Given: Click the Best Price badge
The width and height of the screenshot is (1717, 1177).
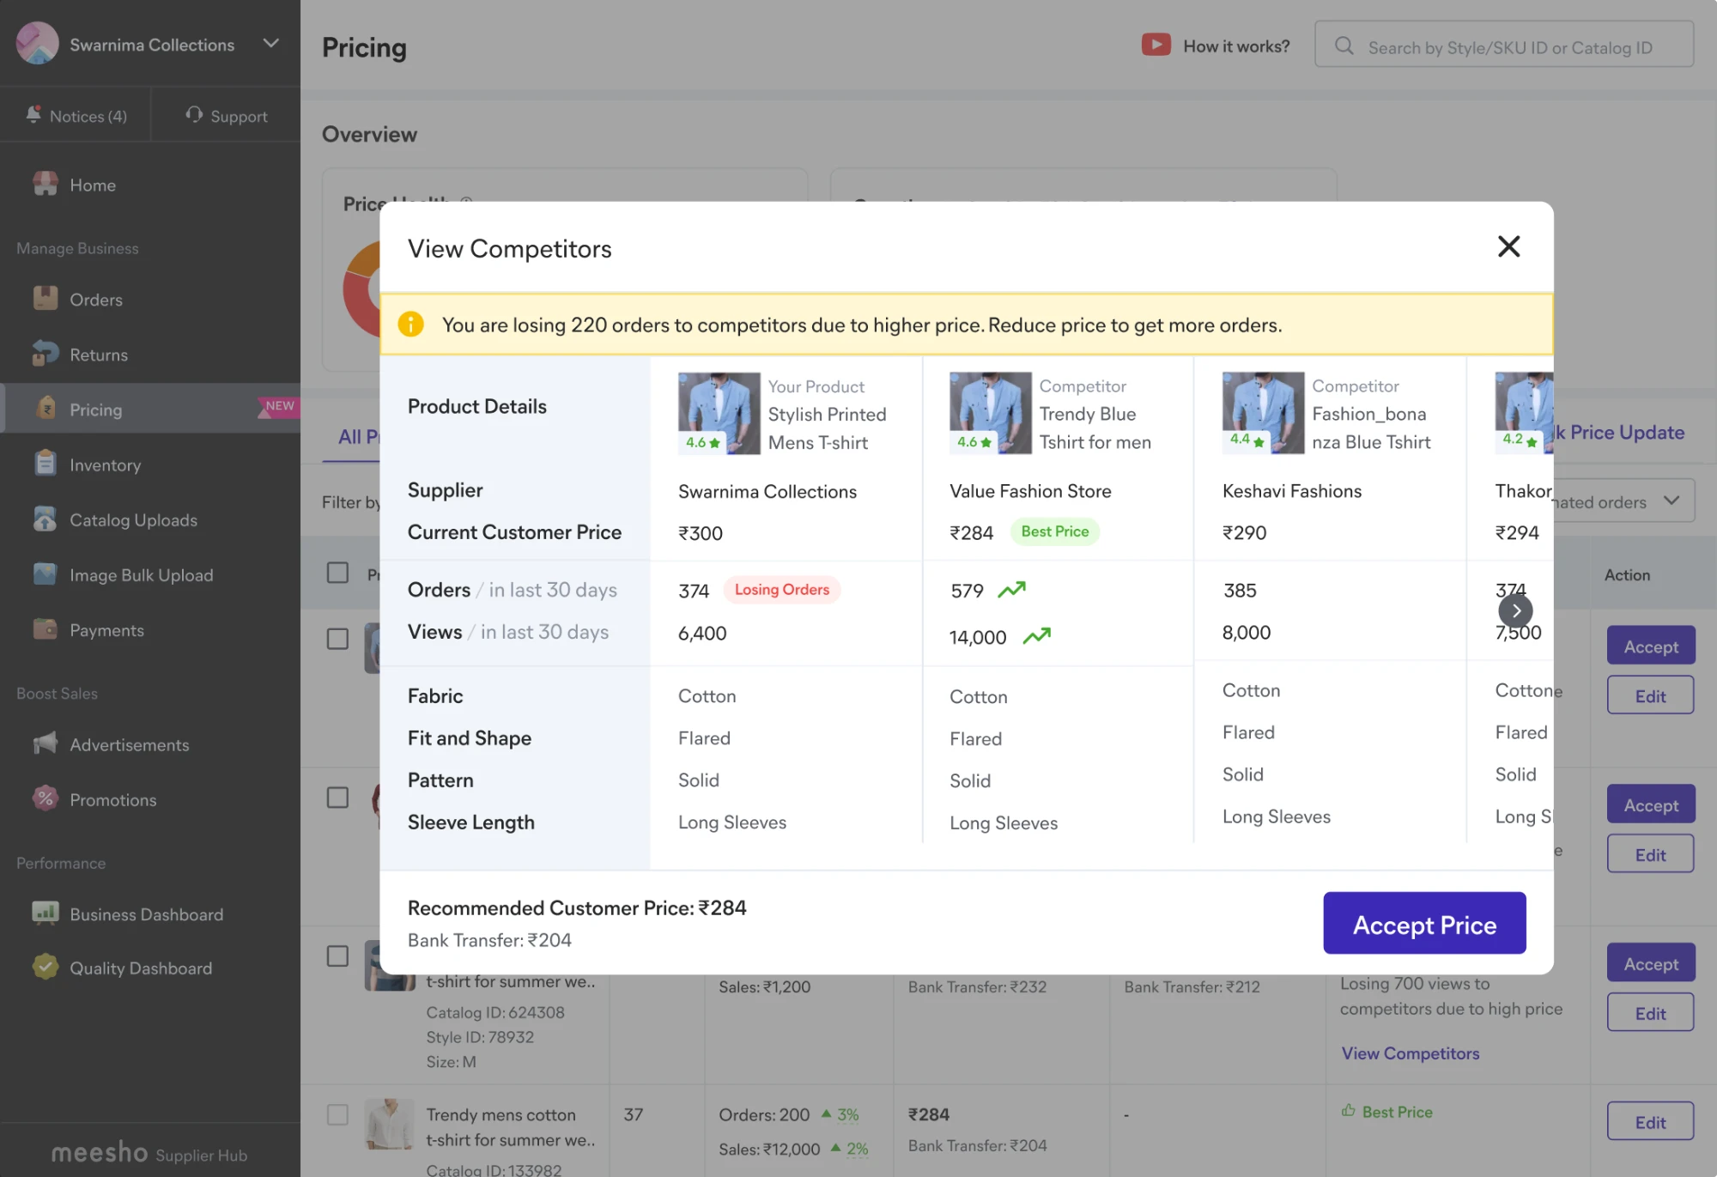Looking at the screenshot, I should tap(1054, 531).
